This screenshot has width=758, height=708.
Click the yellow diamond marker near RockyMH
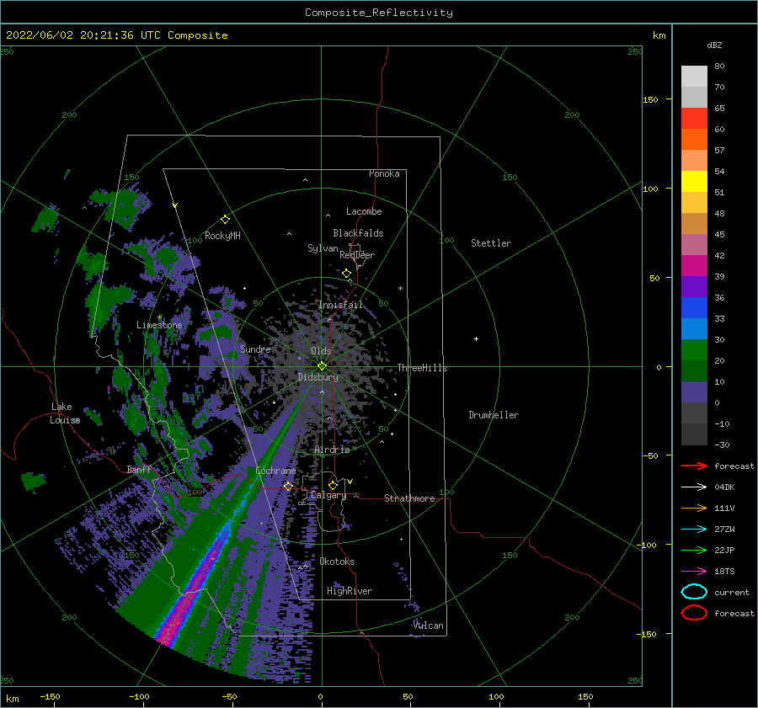pos(225,220)
